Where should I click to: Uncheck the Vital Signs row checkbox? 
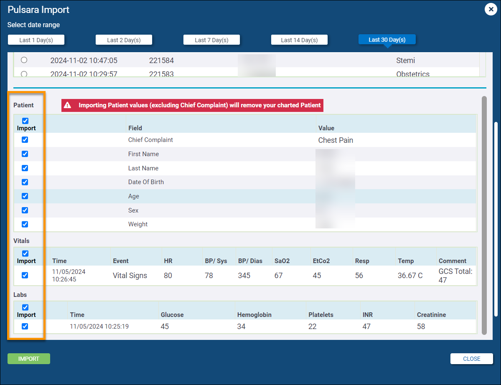tap(25, 275)
